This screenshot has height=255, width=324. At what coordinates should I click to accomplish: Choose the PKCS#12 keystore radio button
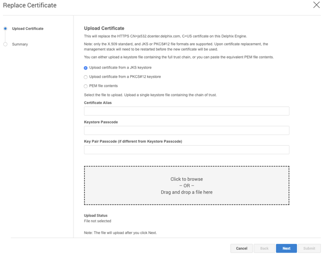coord(86,77)
